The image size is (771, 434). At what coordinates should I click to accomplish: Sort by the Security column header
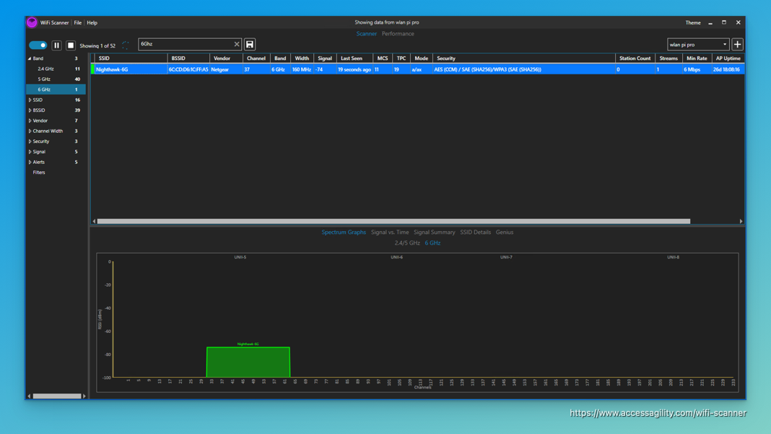(x=523, y=58)
